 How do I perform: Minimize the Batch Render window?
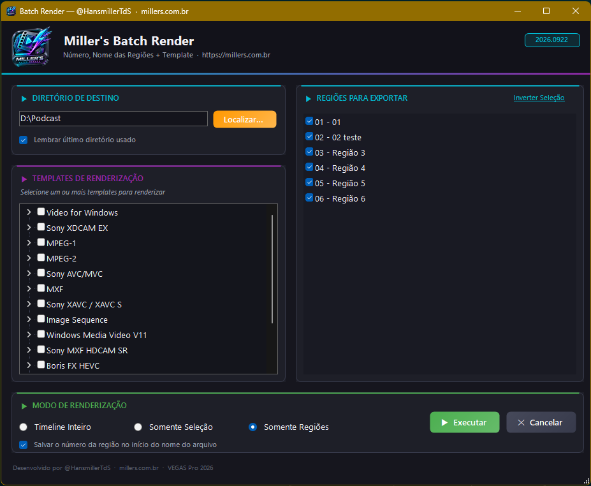(518, 11)
